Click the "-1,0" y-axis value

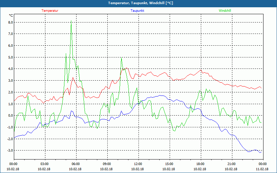[x=10, y=127]
